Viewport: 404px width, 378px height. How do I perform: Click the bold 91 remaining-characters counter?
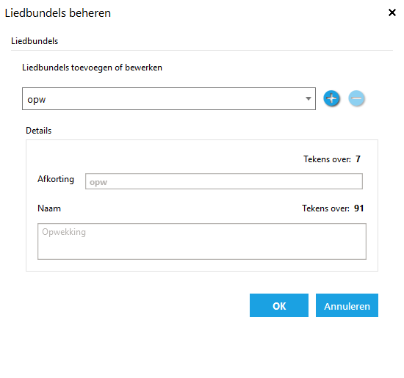coord(358,208)
